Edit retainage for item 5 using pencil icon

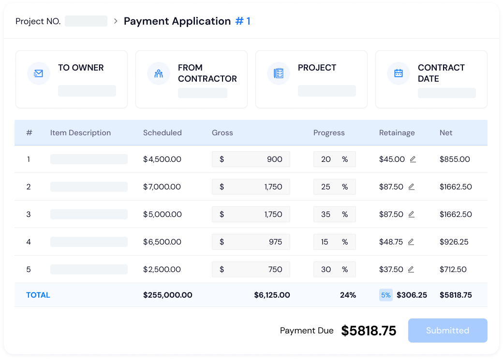(412, 269)
